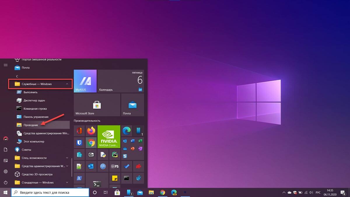Open the Bitwarden shield tile
This screenshot has height=197, width=350.
pyautogui.click(x=79, y=143)
